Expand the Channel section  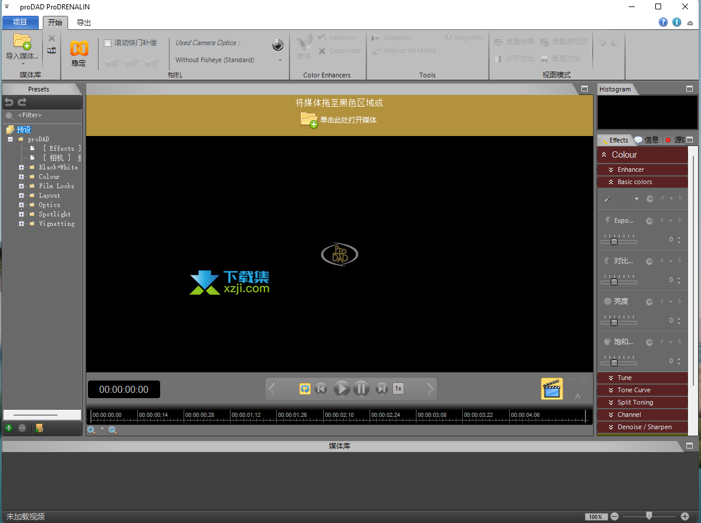pos(642,415)
